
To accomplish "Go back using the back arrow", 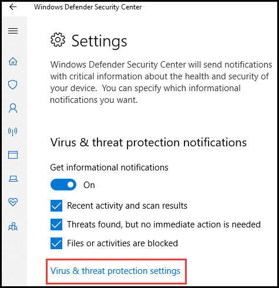I will point(13,7).
